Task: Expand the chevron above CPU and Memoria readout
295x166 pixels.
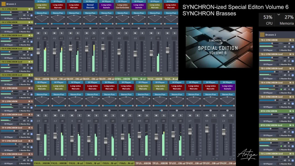Action: click(279, 14)
